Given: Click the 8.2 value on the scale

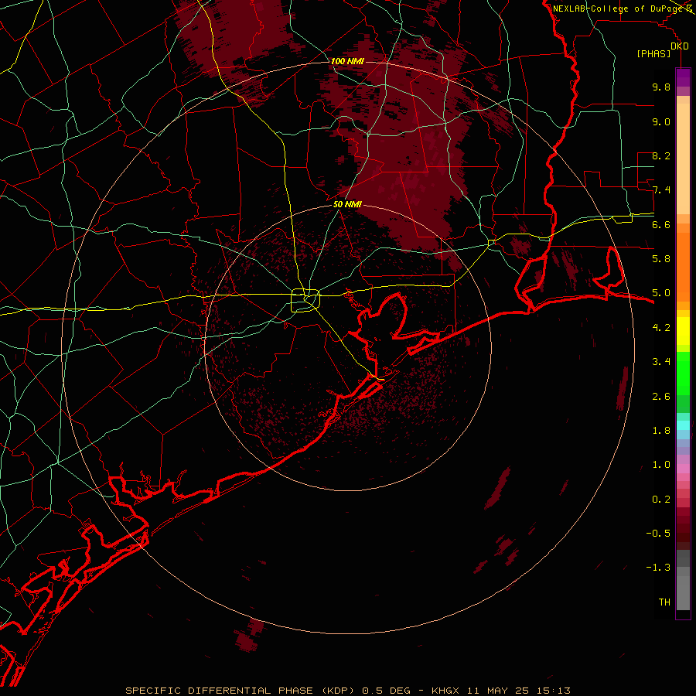Looking at the screenshot, I should pos(661,155).
